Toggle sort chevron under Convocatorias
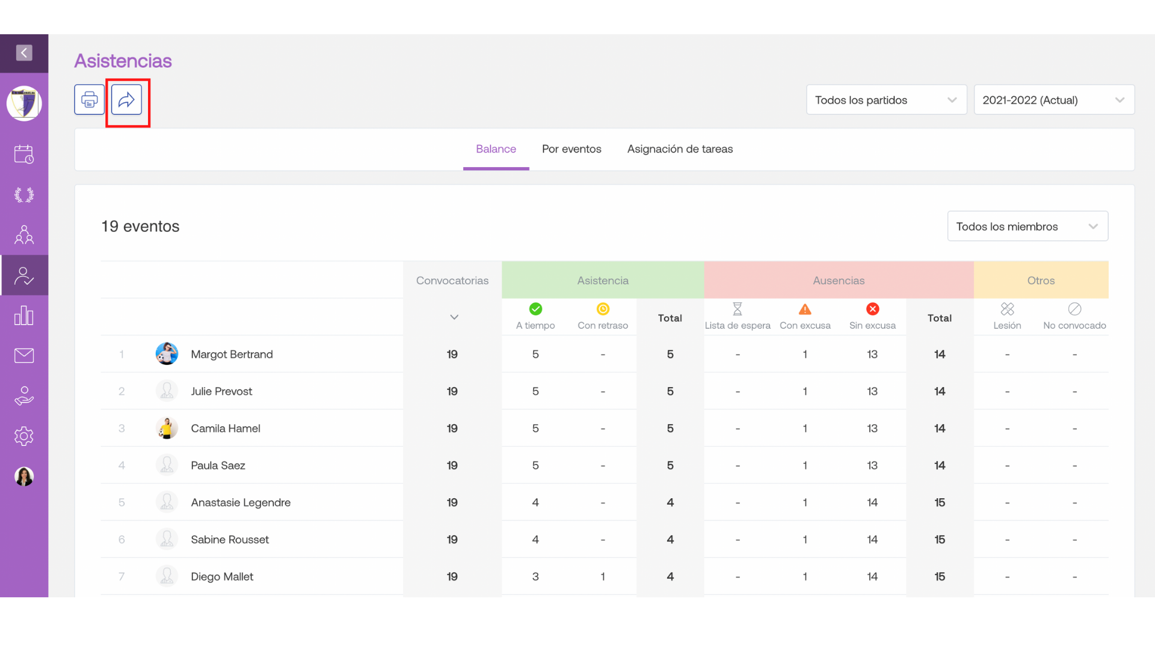This screenshot has height=649, width=1155. tap(454, 317)
